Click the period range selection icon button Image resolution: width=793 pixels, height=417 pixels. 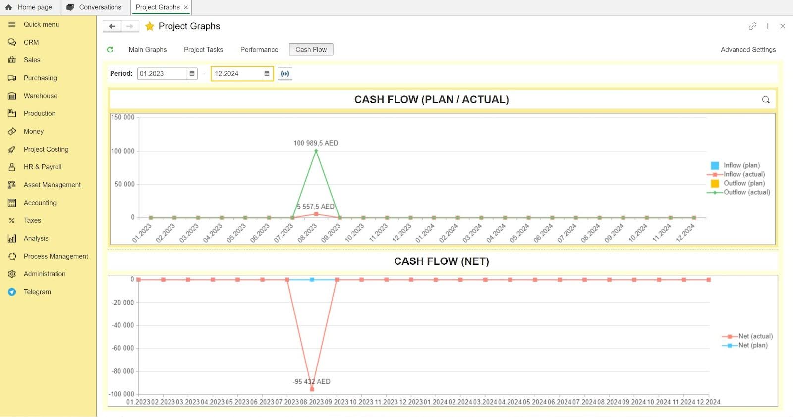click(285, 74)
